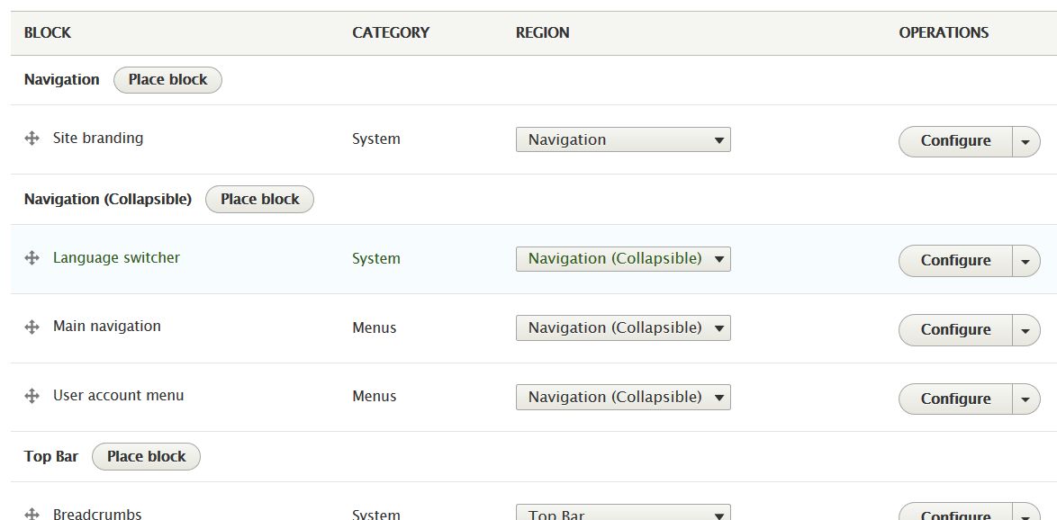Click the Breadcrumbs drag handle icon

33,514
